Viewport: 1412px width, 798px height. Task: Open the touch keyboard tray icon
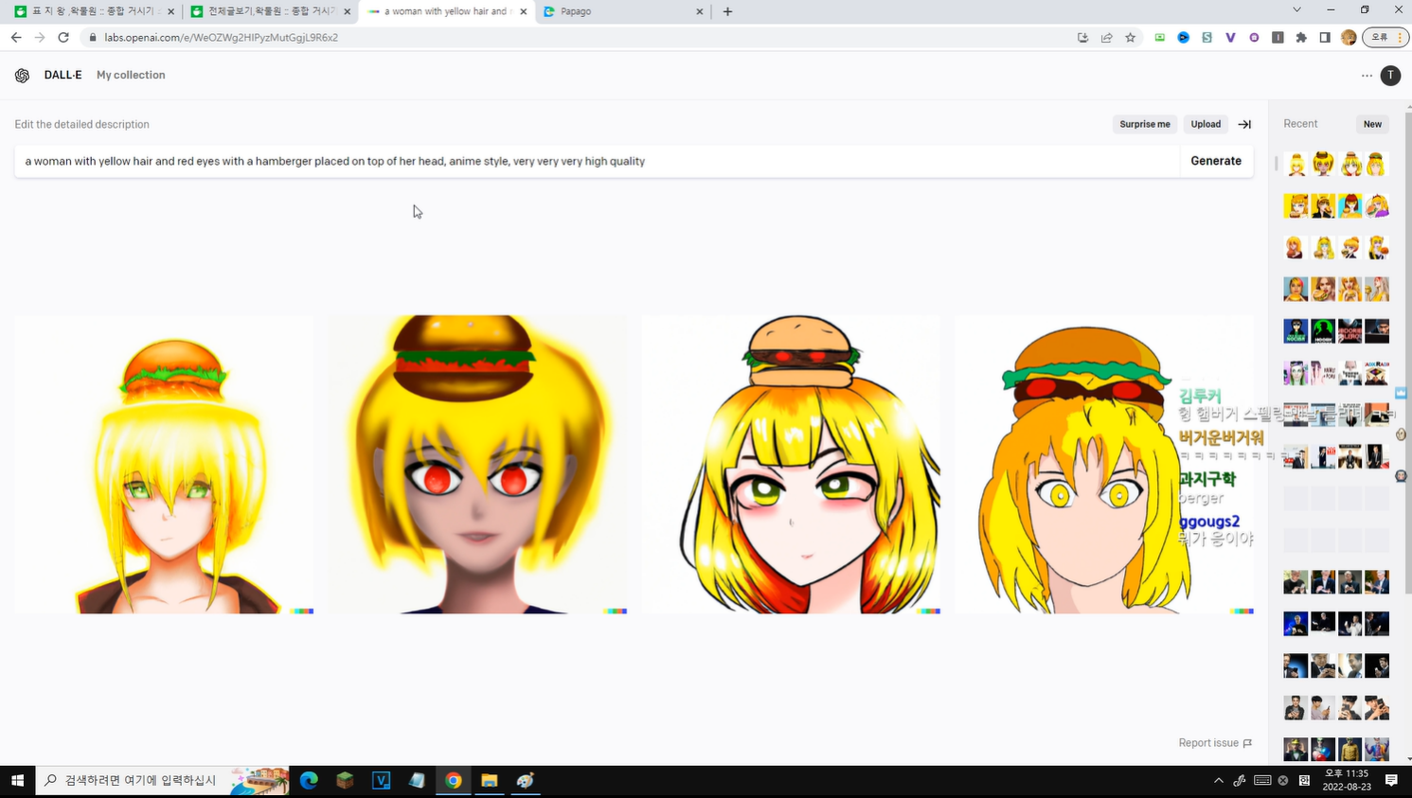(1262, 780)
